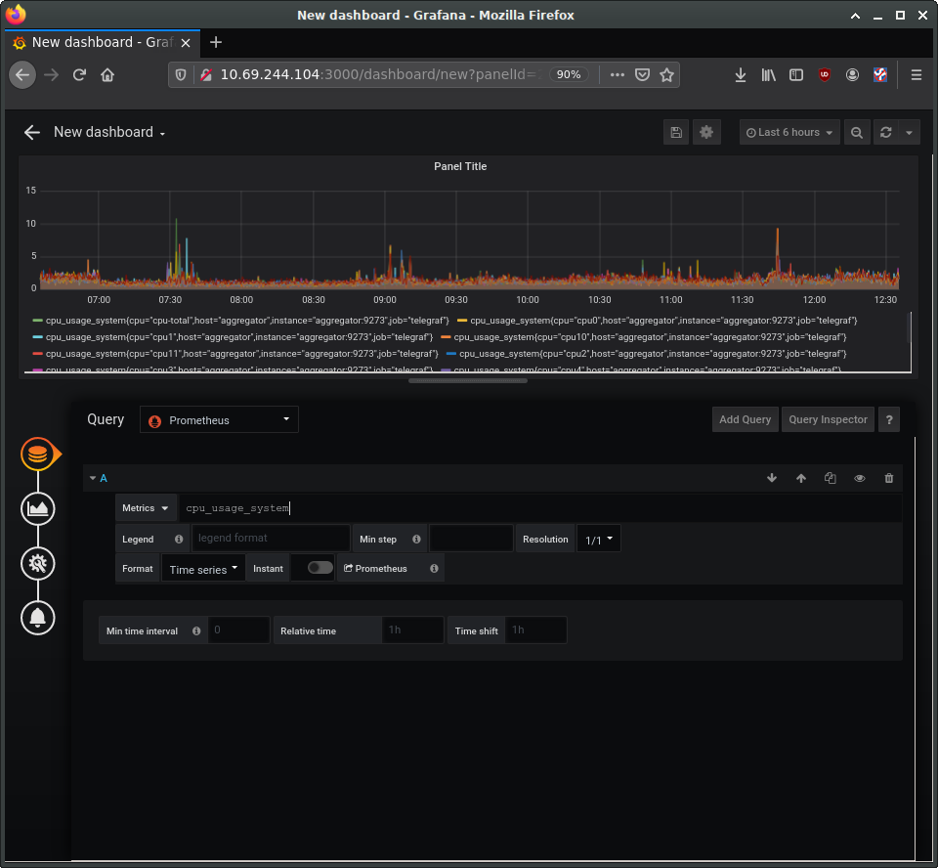Go back using the dashboard back arrow
The image size is (938, 868).
pos(31,132)
